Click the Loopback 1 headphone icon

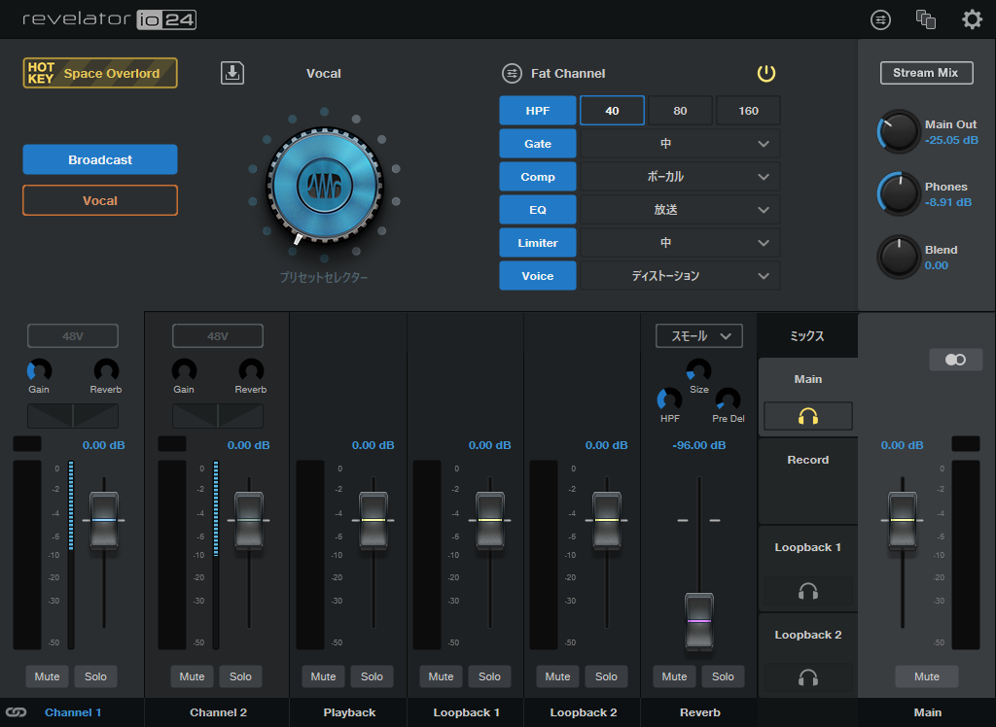pos(808,592)
